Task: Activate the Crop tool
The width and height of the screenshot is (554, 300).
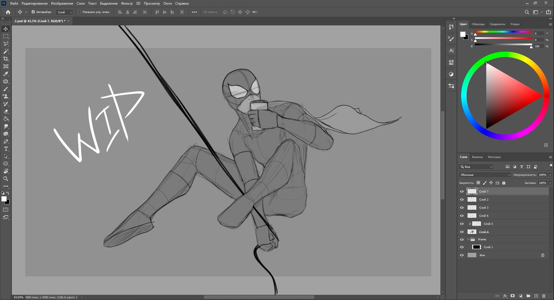Action: (6, 58)
